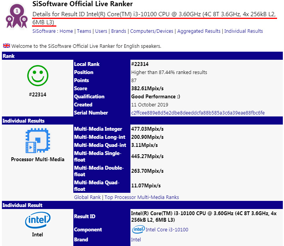The image size is (284, 246).
Task: Click the Multi-Media Single-float label
Action: pyautogui.click(x=98, y=157)
